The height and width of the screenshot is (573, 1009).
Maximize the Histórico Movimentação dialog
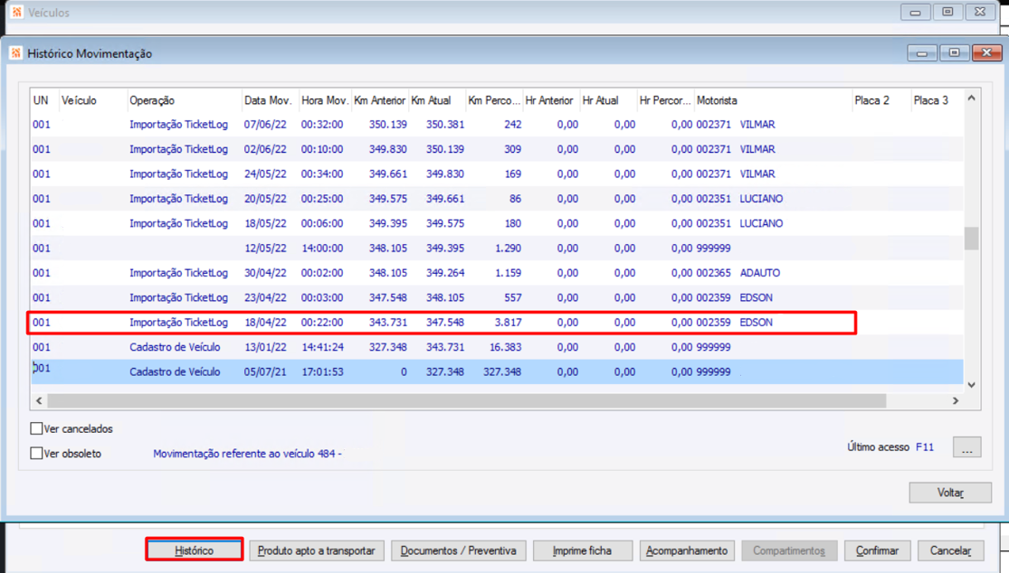coord(954,53)
